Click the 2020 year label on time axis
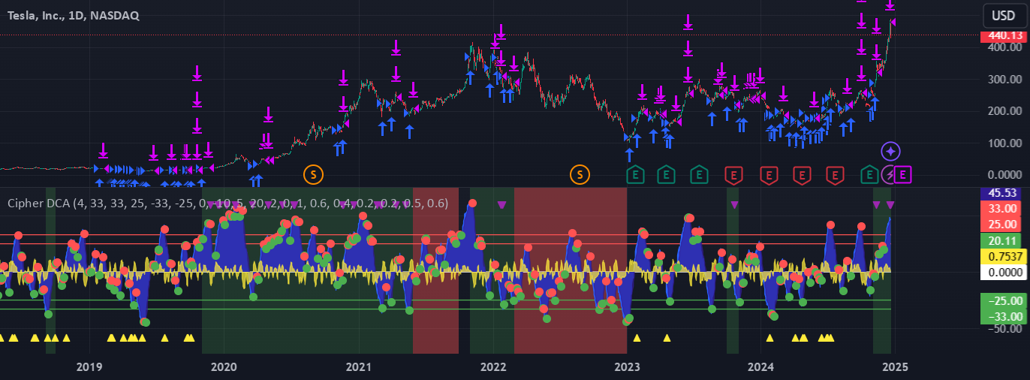 coord(224,366)
